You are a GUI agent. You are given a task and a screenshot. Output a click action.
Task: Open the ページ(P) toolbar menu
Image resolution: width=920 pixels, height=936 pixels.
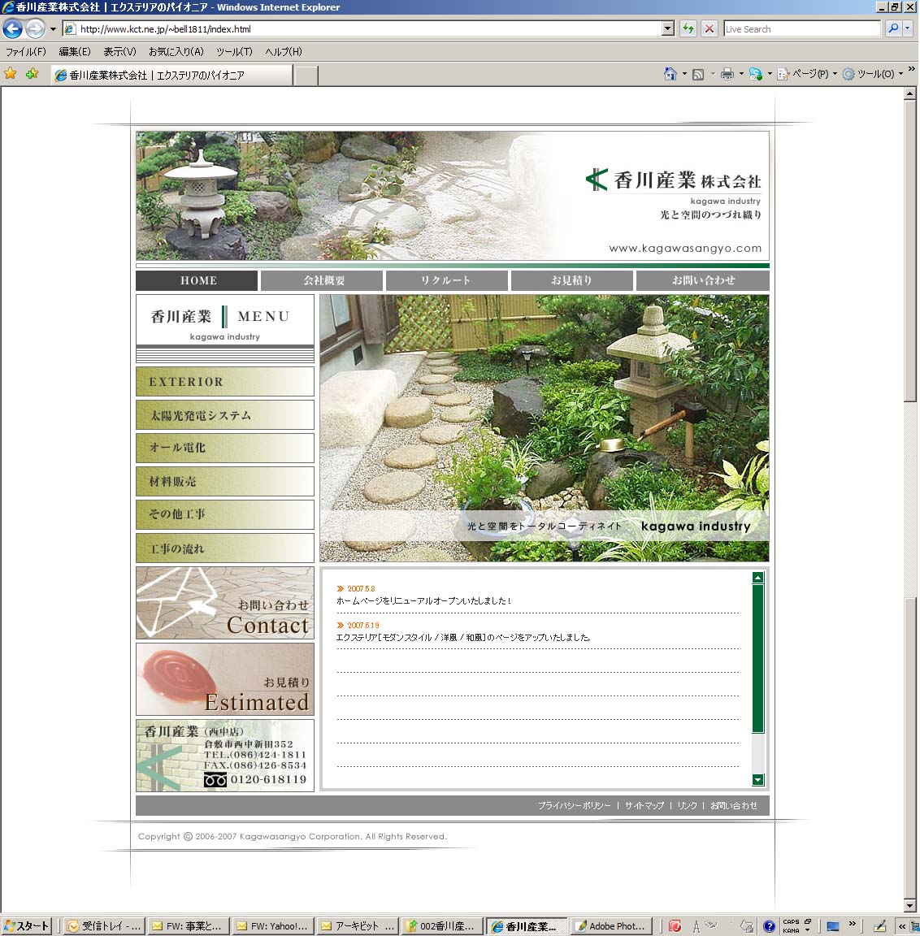[806, 74]
